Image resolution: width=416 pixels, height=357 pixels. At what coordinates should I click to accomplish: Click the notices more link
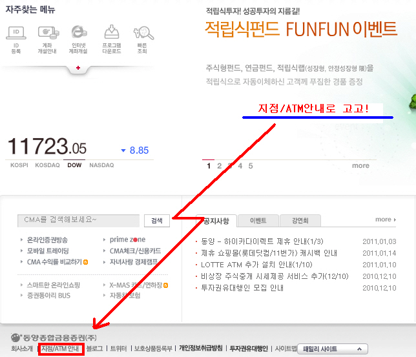tap(386, 219)
